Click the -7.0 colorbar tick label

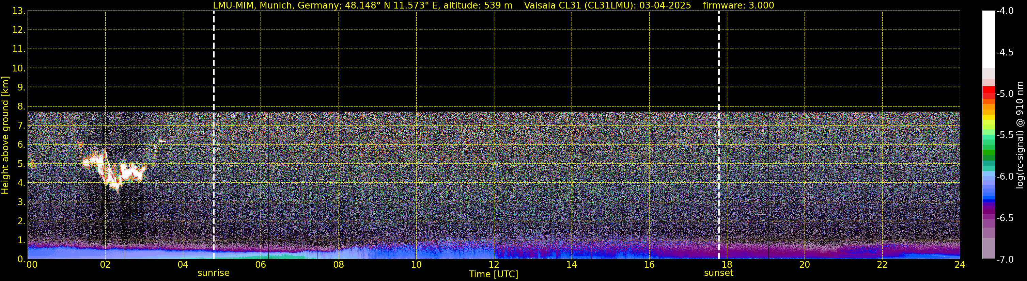coord(1005,260)
